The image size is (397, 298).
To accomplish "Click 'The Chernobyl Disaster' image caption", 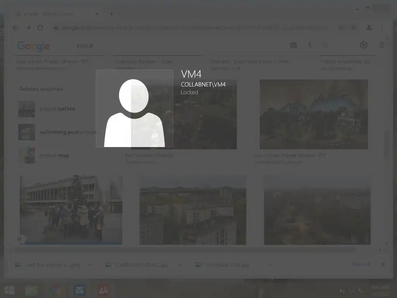I will coord(149,156).
